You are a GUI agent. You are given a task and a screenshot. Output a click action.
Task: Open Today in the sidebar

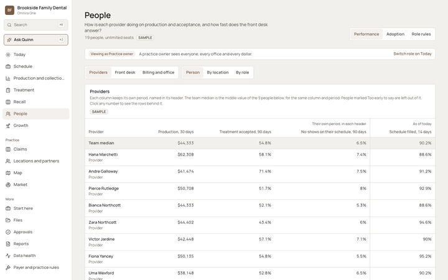pyautogui.click(x=36, y=55)
